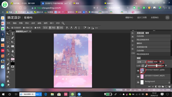
Task: Open the 编辑 menu
Action: pyautogui.click(x=15, y=23)
